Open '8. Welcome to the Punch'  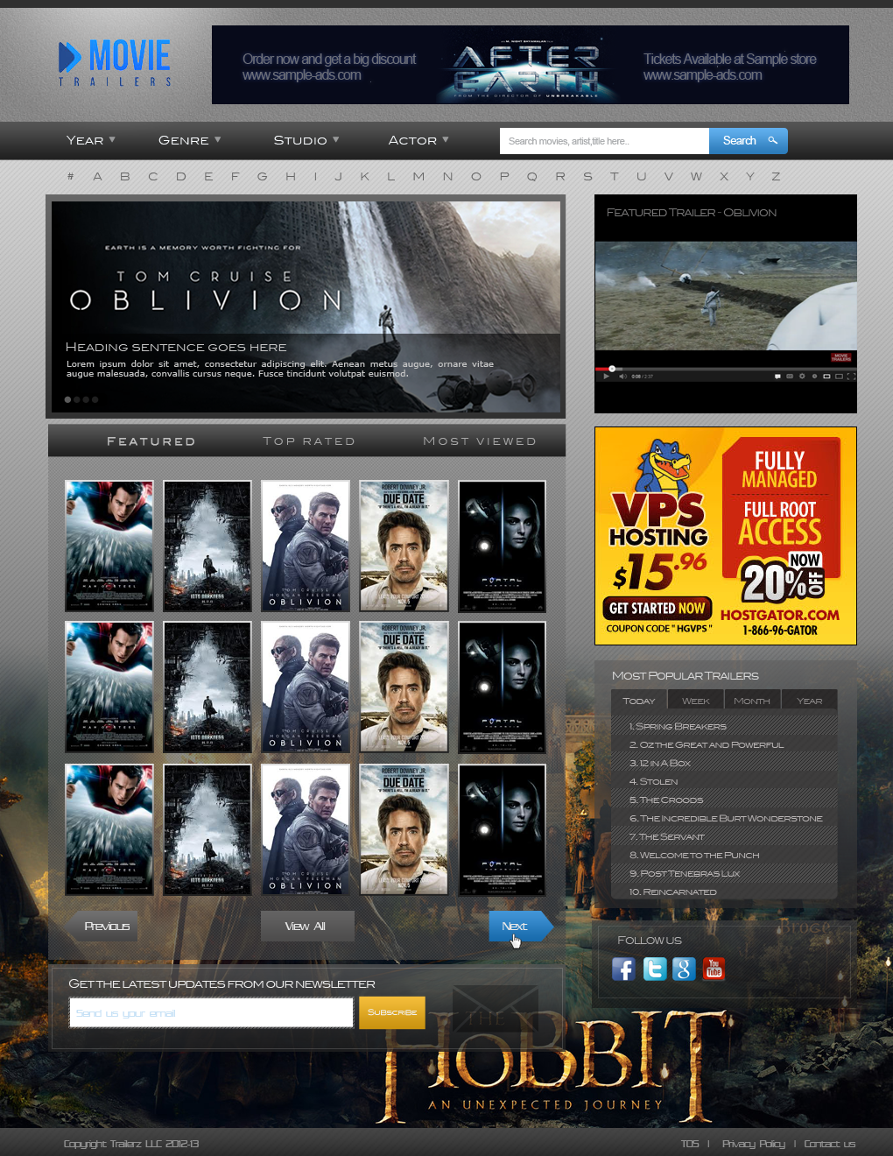[x=724, y=855]
